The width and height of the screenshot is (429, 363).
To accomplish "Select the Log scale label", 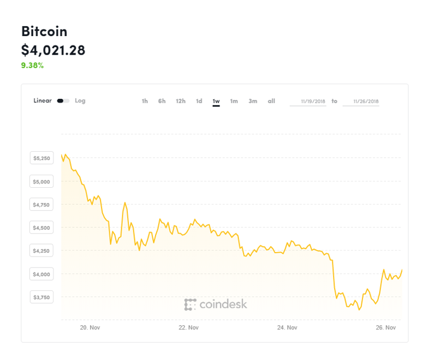I will coord(80,100).
